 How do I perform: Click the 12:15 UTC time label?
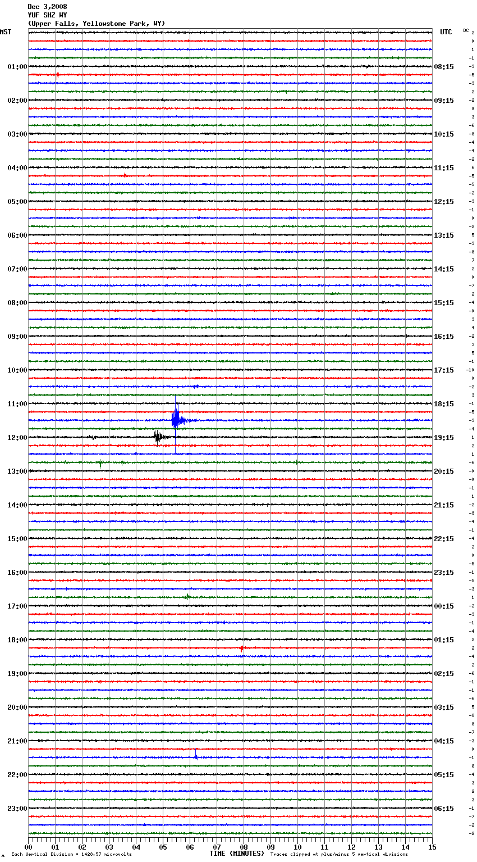pos(444,202)
